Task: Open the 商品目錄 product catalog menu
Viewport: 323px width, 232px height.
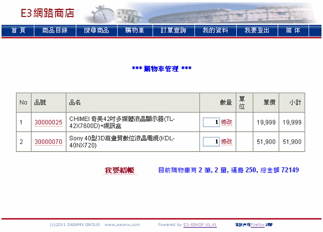Action: tap(55, 30)
